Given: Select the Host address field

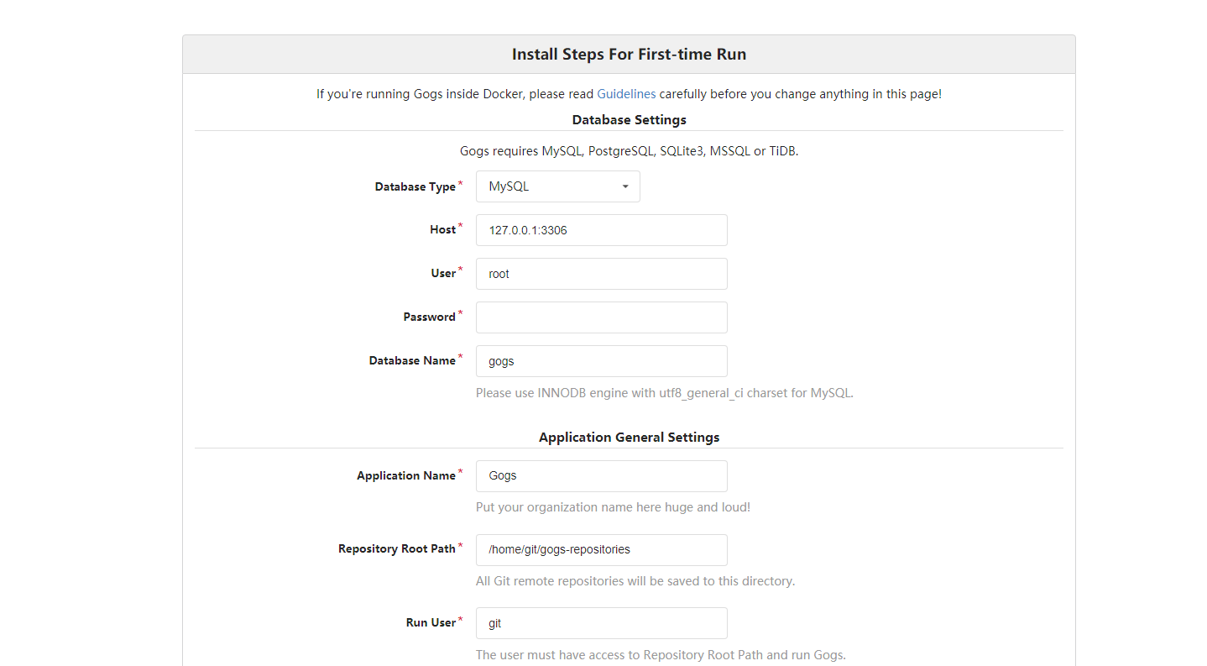Looking at the screenshot, I should [601, 229].
